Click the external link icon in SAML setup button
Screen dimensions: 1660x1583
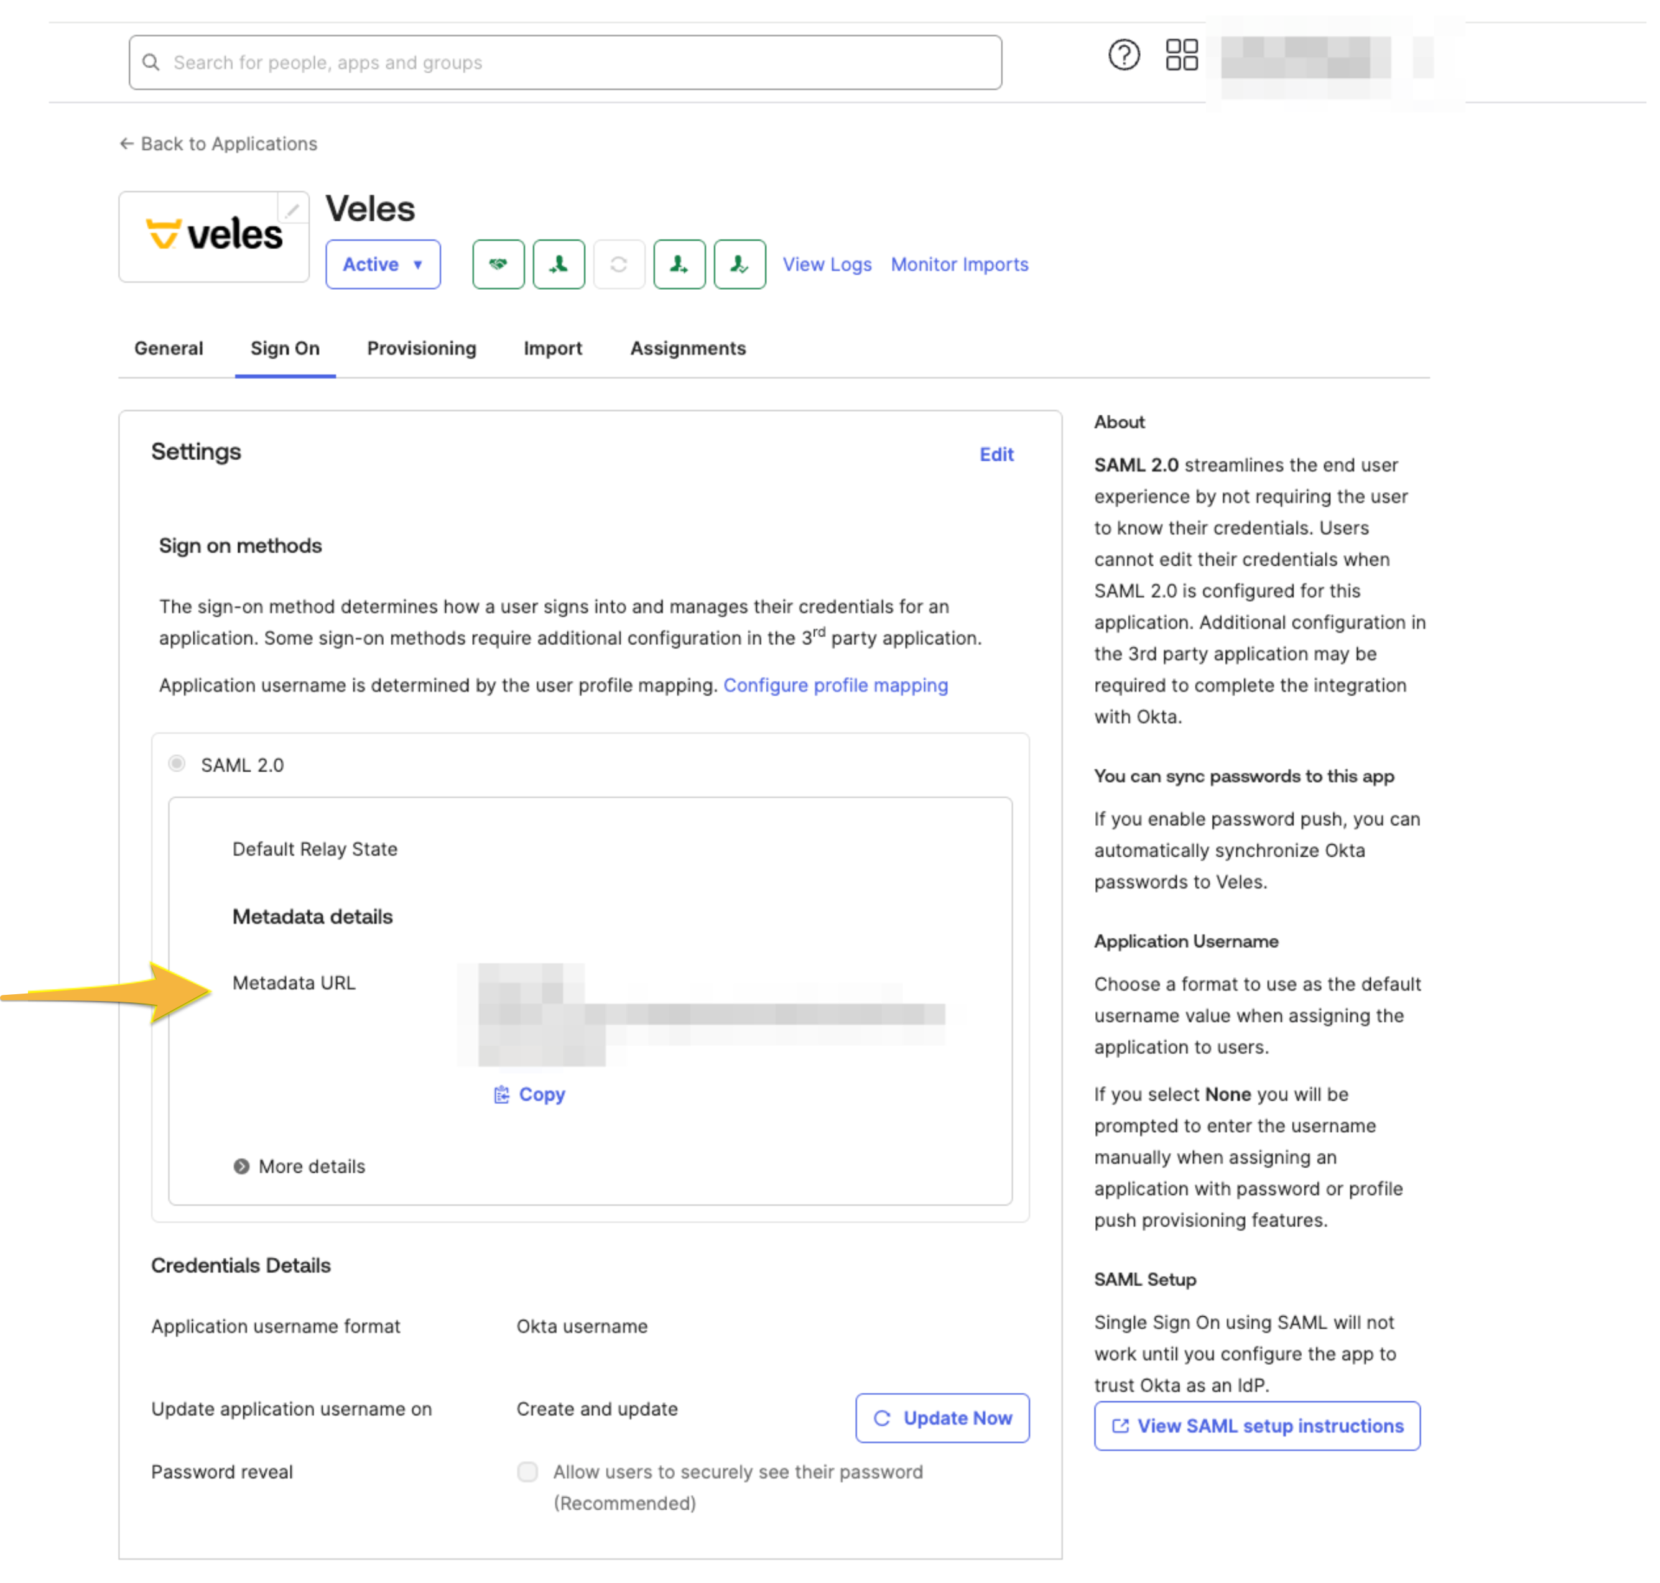coord(1120,1426)
